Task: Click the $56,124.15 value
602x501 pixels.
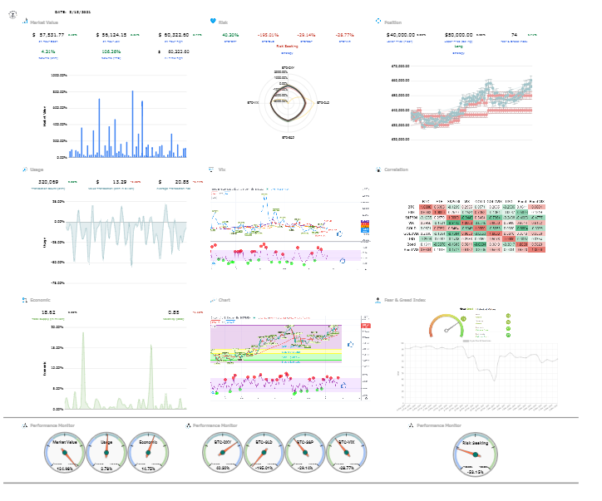Action: tap(111, 35)
